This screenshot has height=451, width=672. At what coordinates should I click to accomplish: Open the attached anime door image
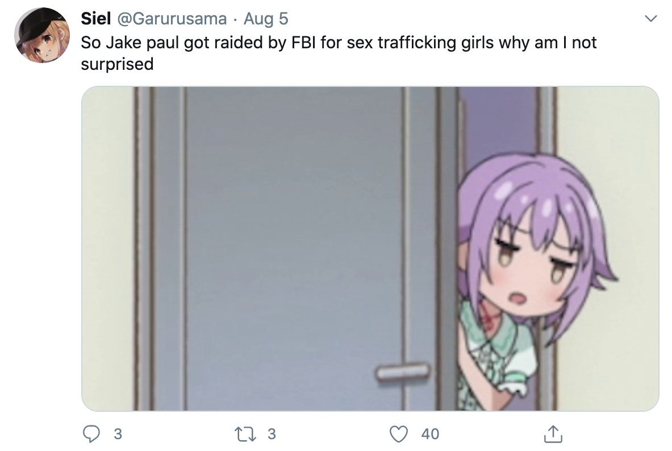370,249
